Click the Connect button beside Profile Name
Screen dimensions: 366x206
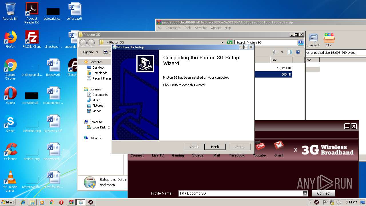pyautogui.click(x=323, y=193)
